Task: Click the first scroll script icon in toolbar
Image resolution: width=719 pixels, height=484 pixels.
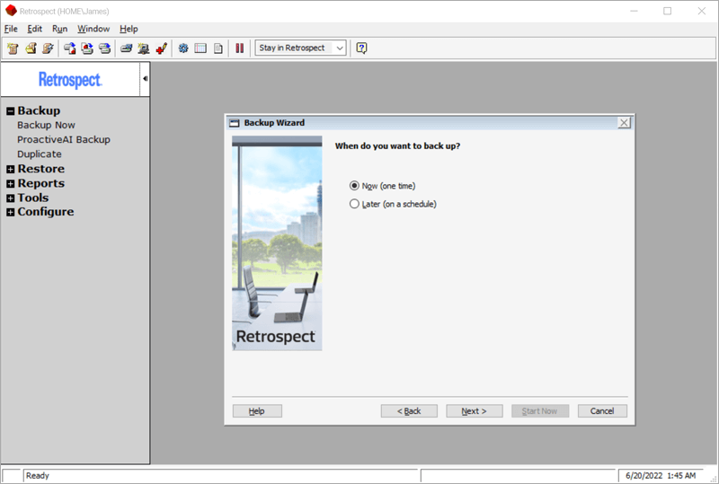Action: coord(13,48)
